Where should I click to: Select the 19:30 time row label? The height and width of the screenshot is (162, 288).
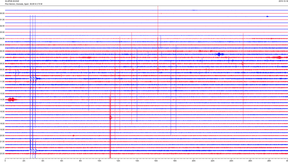[x=2, y=130]
